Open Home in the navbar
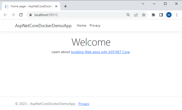182x110 pixels. coord(82,26)
